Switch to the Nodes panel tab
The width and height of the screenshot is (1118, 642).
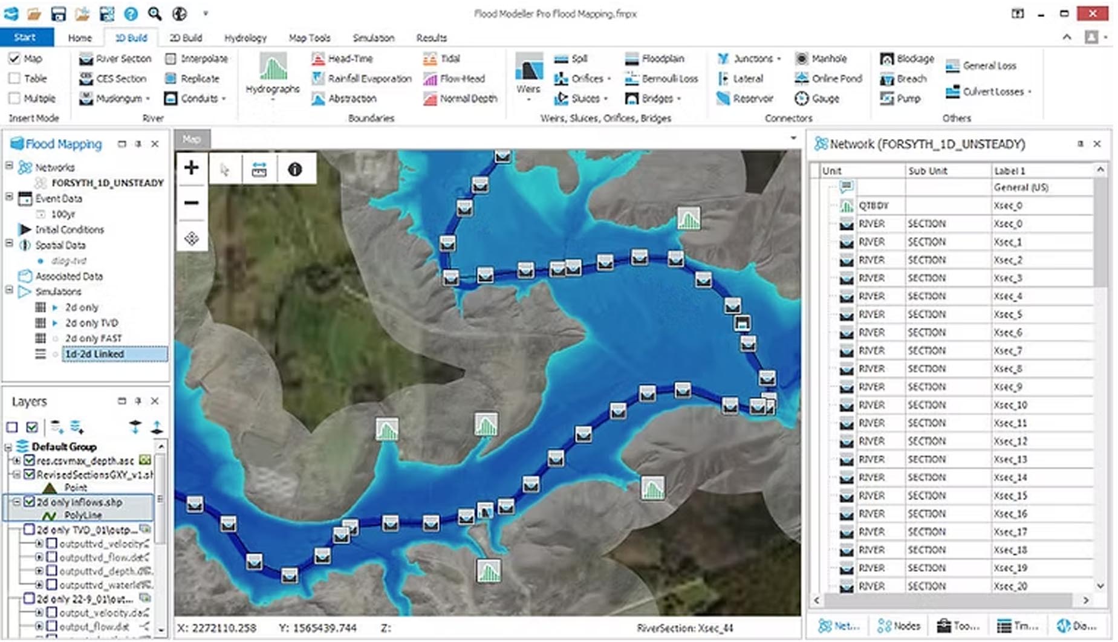[x=899, y=626]
